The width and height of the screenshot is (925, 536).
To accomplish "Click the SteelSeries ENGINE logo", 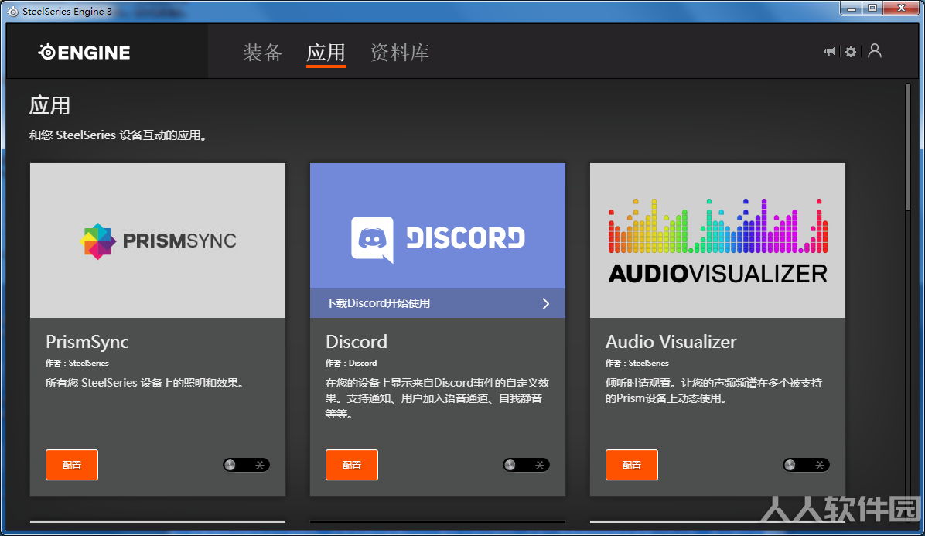I will click(84, 53).
